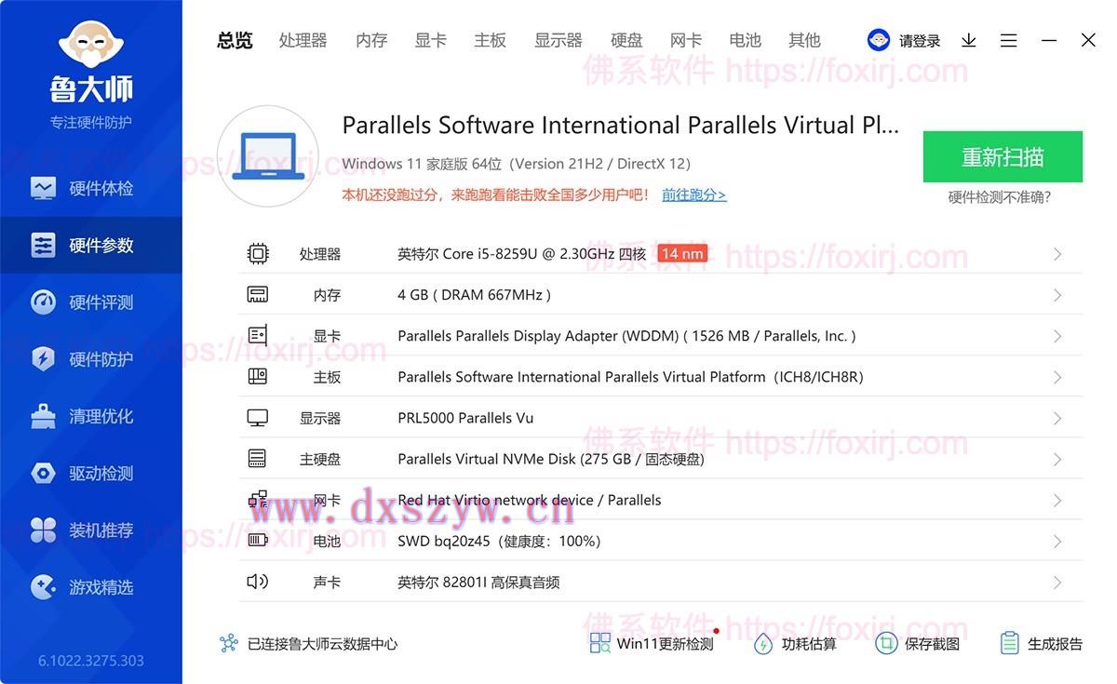Minimize the 鲁大师 window
1117x684 pixels.
point(1049,40)
